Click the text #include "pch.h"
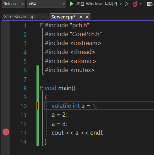This screenshot has width=154, height=155. point(67,25)
